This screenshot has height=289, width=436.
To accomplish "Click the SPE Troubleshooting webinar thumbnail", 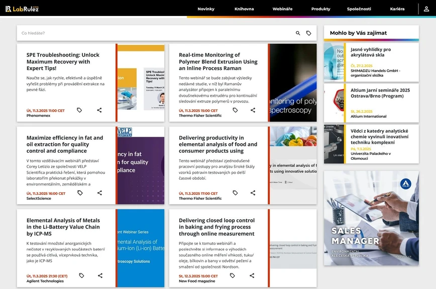I will (x=141, y=83).
